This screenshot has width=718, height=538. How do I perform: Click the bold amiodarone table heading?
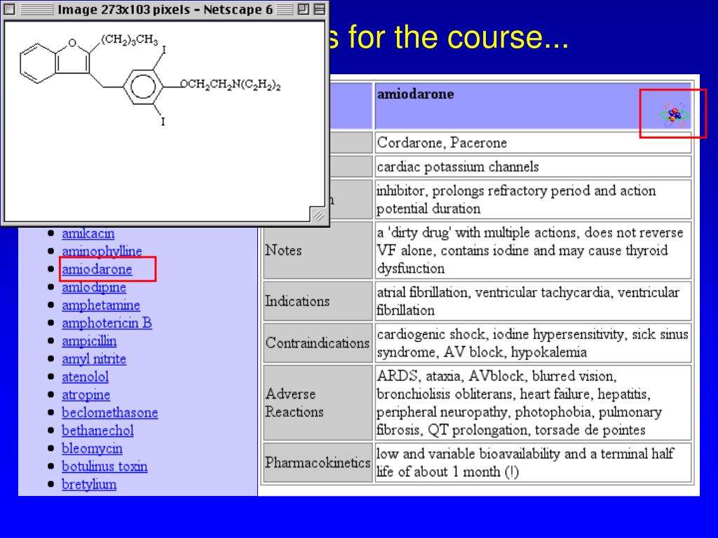click(x=415, y=94)
